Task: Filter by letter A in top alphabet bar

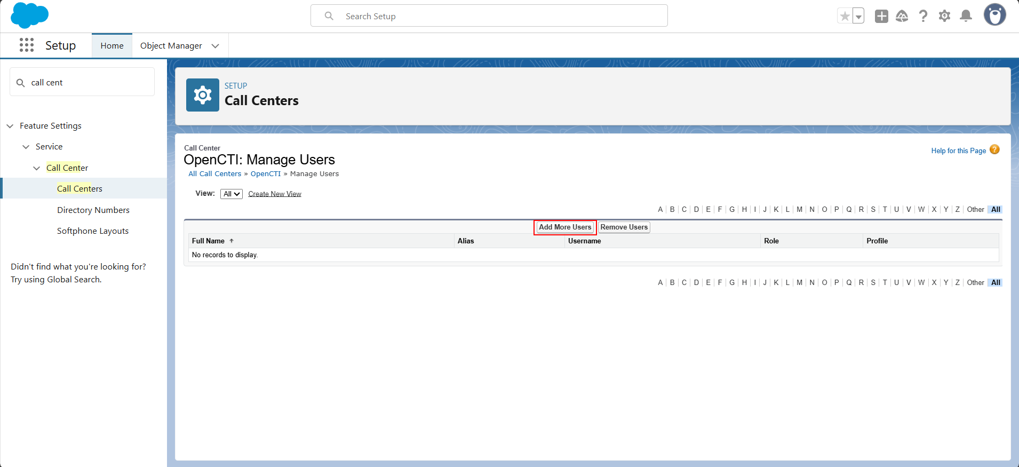Action: [660, 209]
